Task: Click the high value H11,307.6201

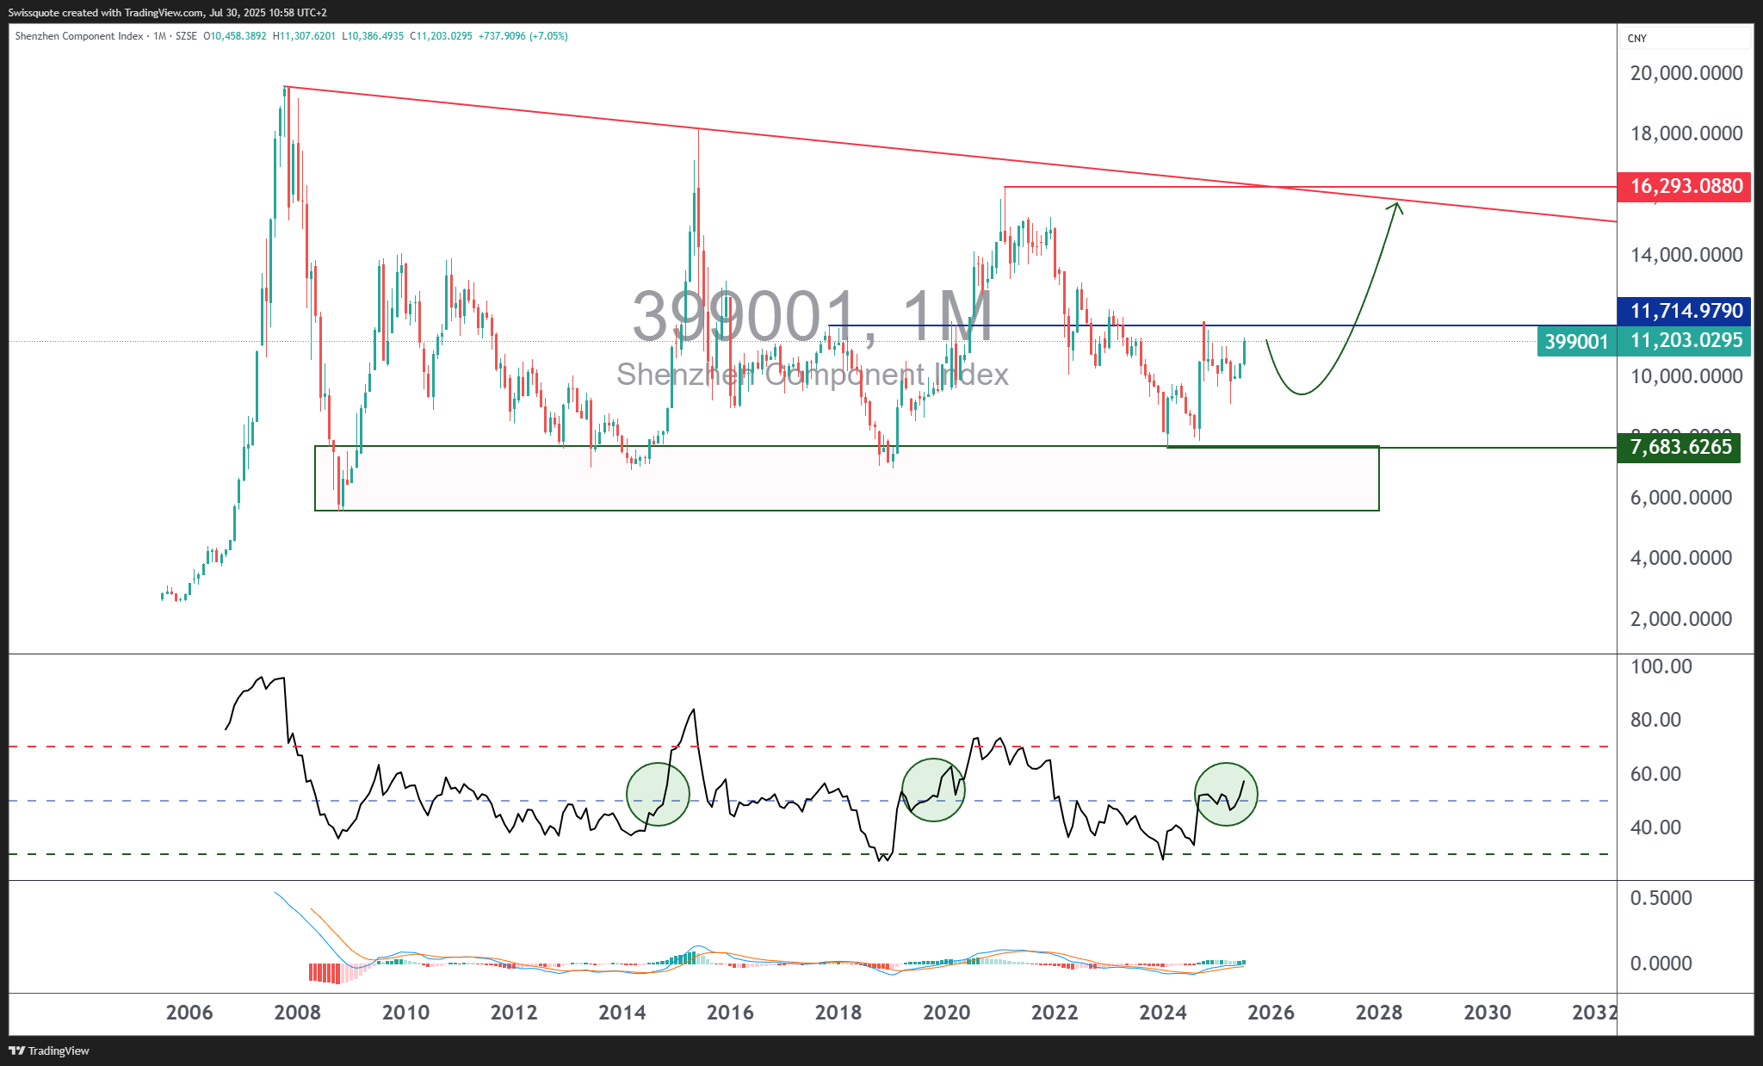Action: (x=304, y=36)
